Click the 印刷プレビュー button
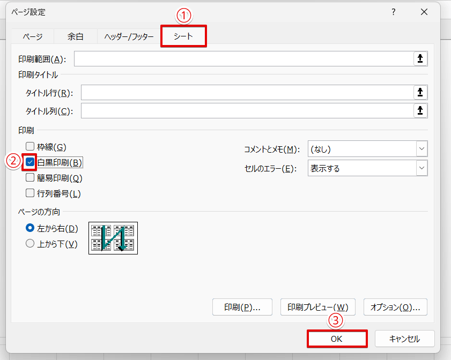The image size is (451, 360). point(317,307)
